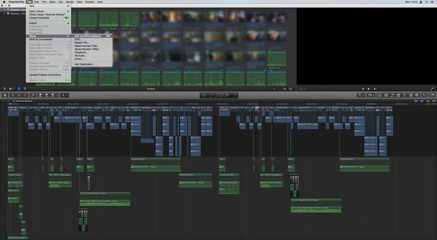This screenshot has width=437, height=240.
Task: Select Apple Devices 720p share option
Action: 91,45
